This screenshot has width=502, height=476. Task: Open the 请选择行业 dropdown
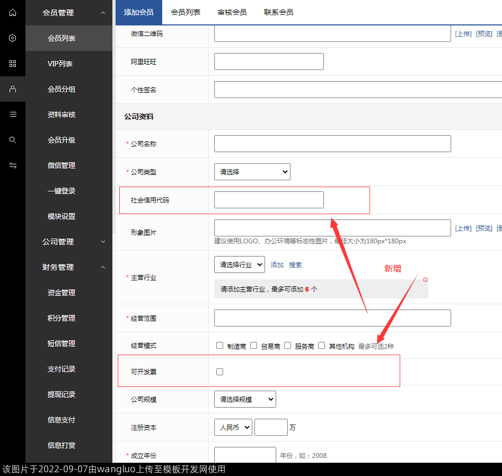(x=239, y=265)
